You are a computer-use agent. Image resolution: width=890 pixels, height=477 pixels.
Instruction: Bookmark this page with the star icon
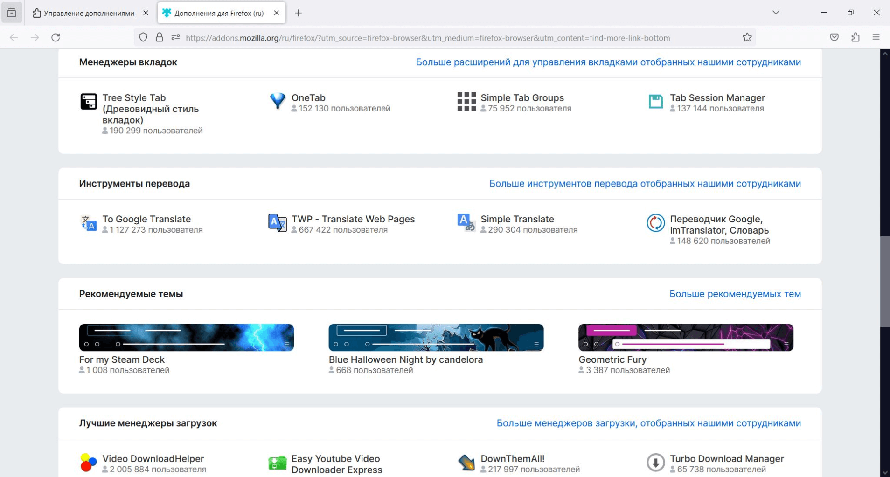tap(747, 37)
